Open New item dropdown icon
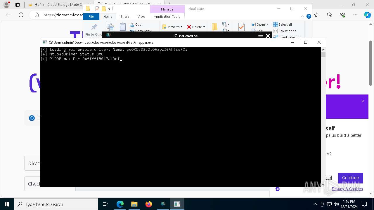The height and width of the screenshot is (210, 374). [226, 24]
